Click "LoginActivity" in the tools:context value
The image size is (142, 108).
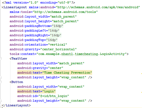point(112,54)
